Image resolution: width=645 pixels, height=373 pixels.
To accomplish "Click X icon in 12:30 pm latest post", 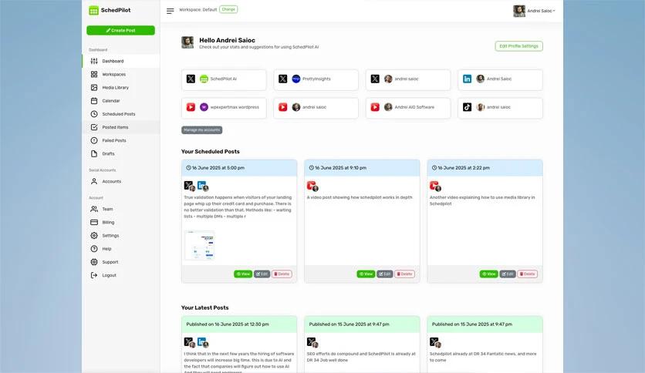I will click(188, 341).
